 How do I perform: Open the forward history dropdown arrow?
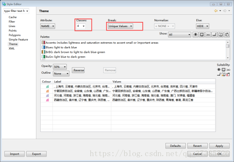coord(229,11)
